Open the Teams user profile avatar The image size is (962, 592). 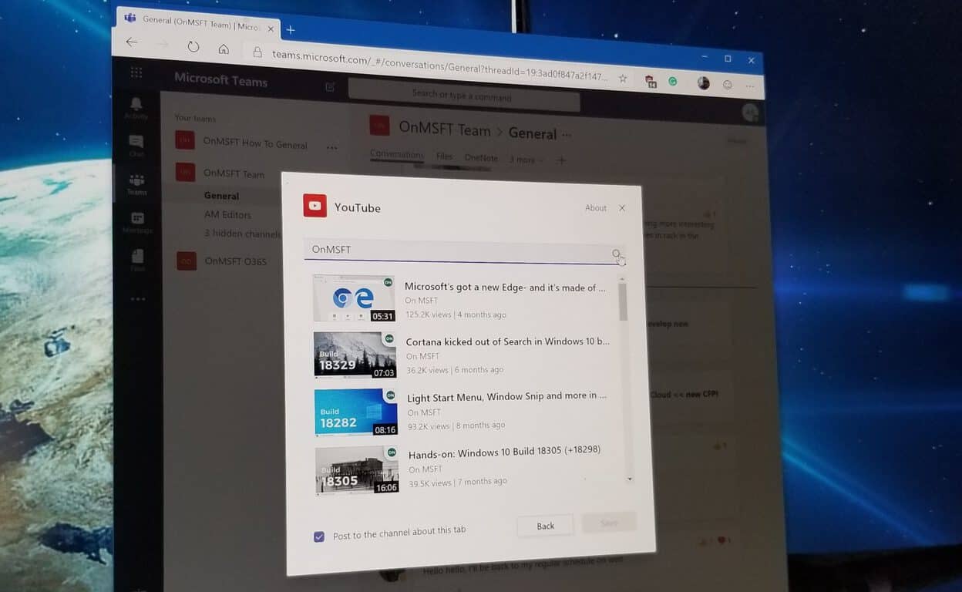749,113
